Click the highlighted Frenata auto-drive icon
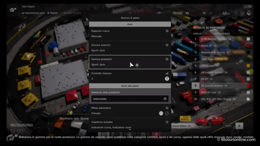 161,113
